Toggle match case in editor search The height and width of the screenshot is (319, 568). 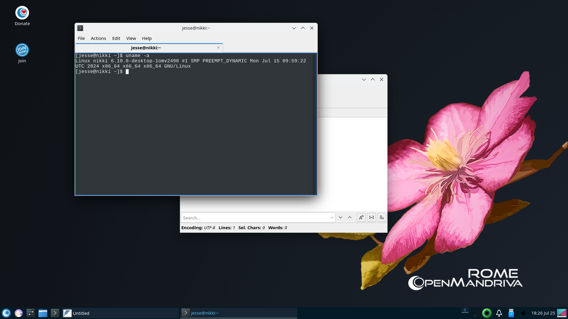pyautogui.click(x=361, y=217)
